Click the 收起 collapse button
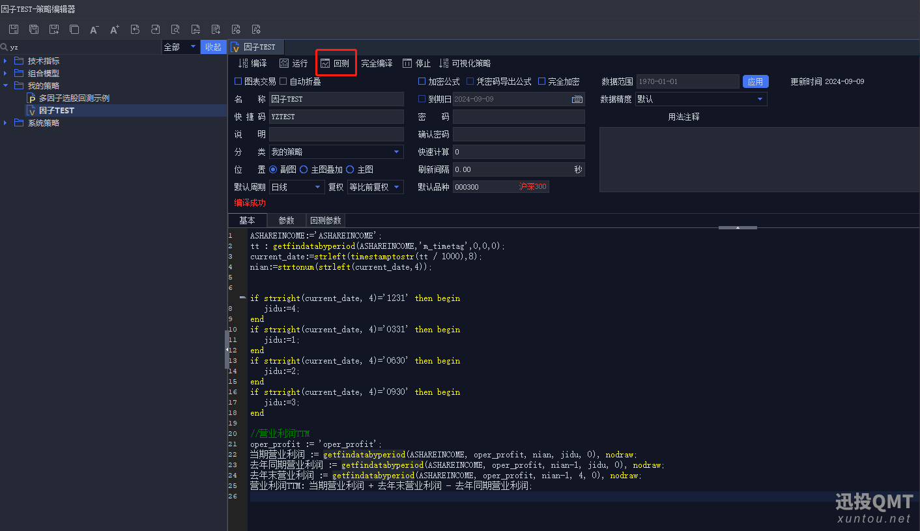This screenshot has width=920, height=531. (x=213, y=47)
